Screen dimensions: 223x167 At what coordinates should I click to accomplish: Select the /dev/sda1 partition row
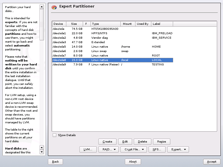point(113,33)
